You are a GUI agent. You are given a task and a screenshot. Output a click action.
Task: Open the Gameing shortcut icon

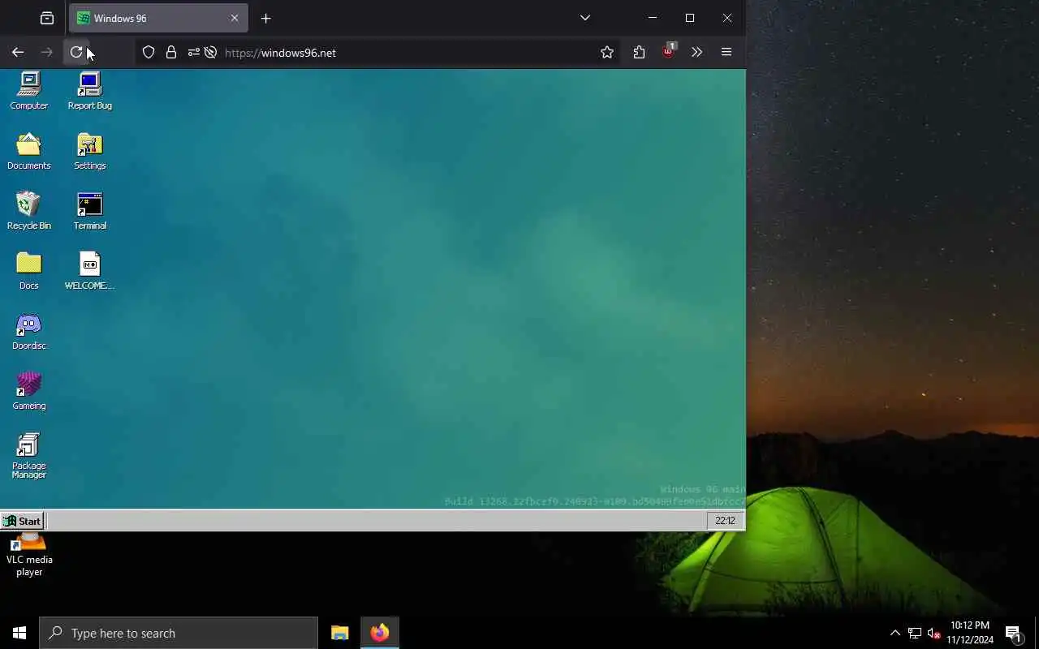click(29, 391)
